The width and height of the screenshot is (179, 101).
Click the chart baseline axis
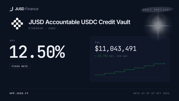pyautogui.click(x=130, y=77)
